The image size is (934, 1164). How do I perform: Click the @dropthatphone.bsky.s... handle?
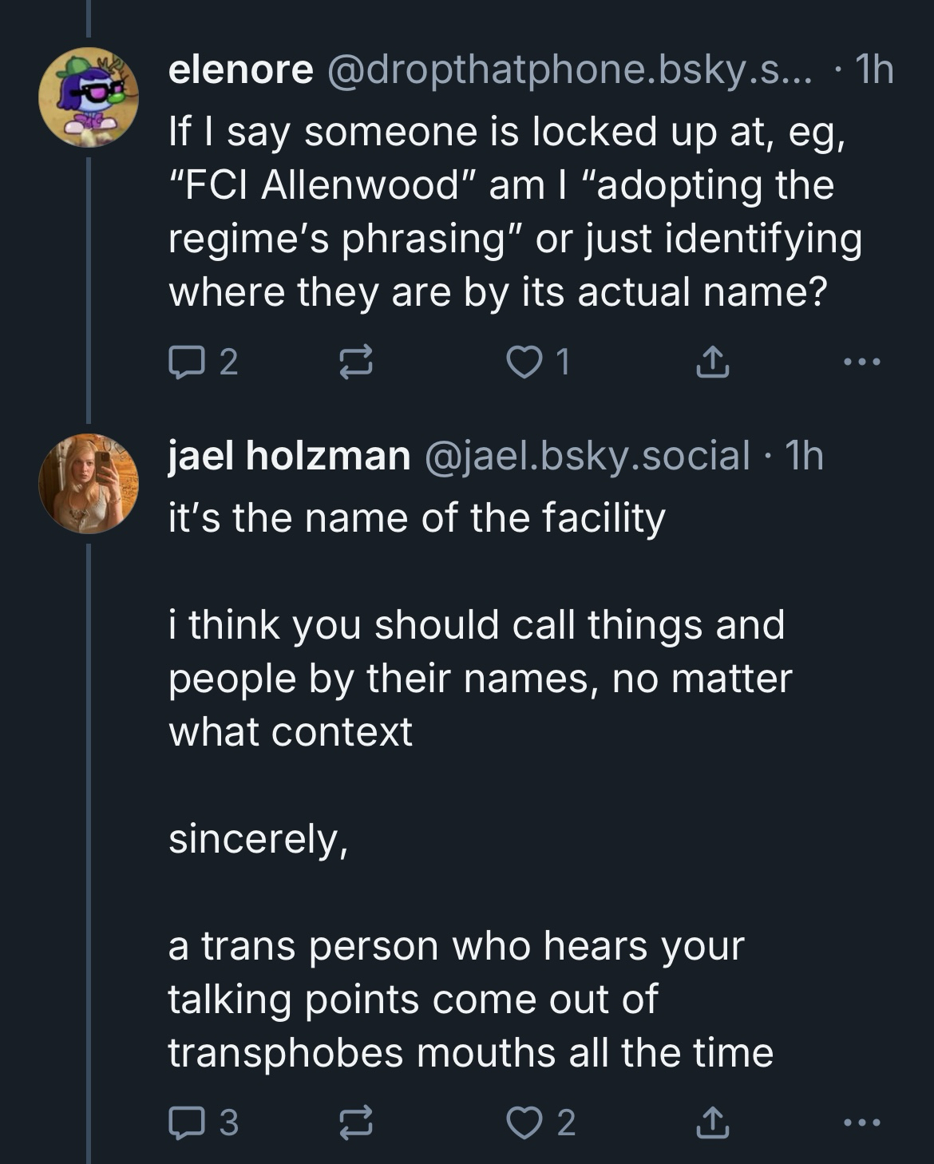[x=568, y=71]
